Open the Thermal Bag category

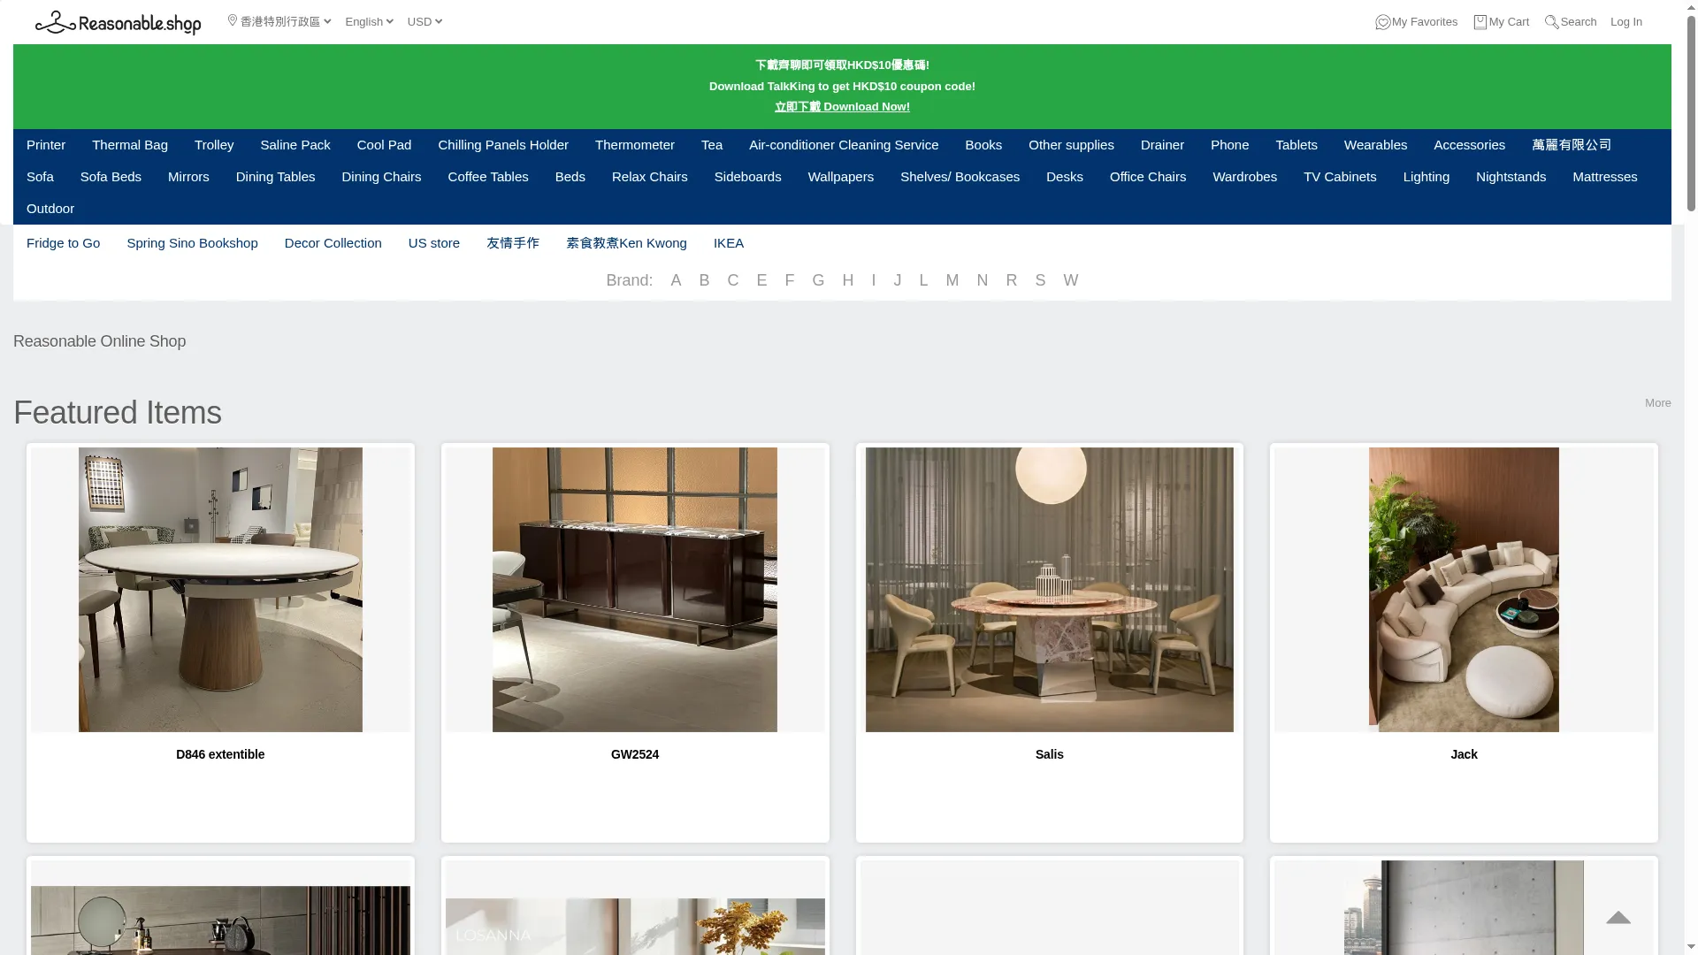[130, 145]
